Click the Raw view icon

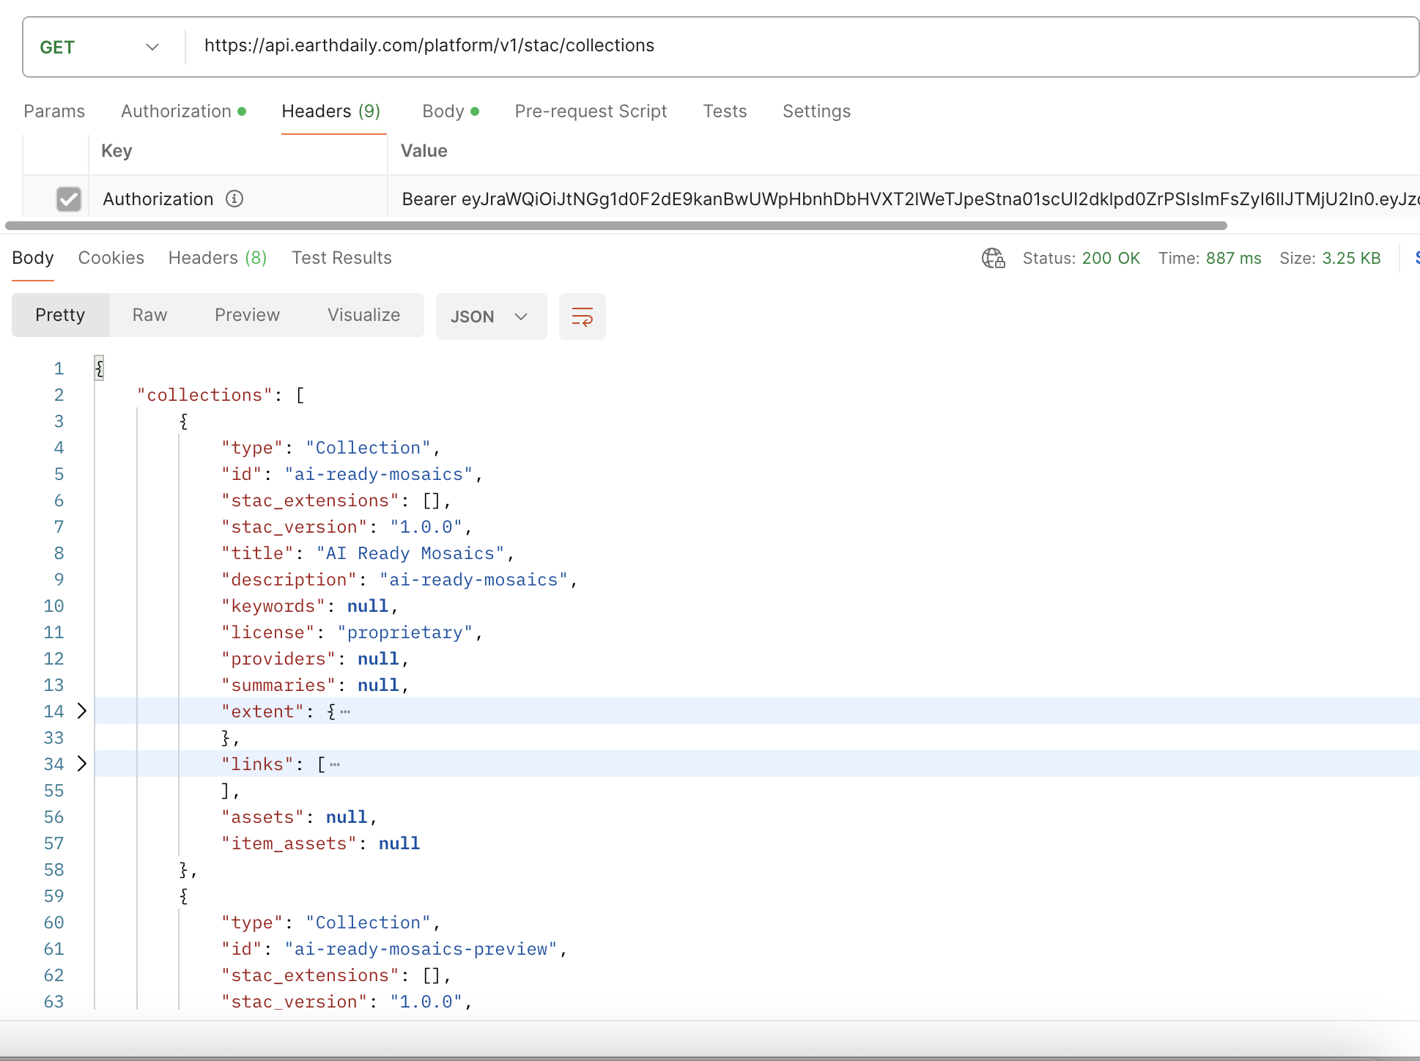(x=149, y=317)
